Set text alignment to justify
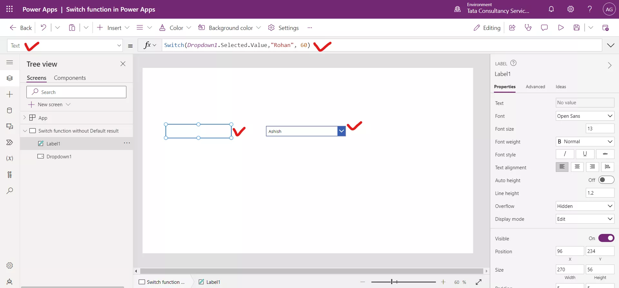This screenshot has height=288, width=619. click(x=608, y=167)
